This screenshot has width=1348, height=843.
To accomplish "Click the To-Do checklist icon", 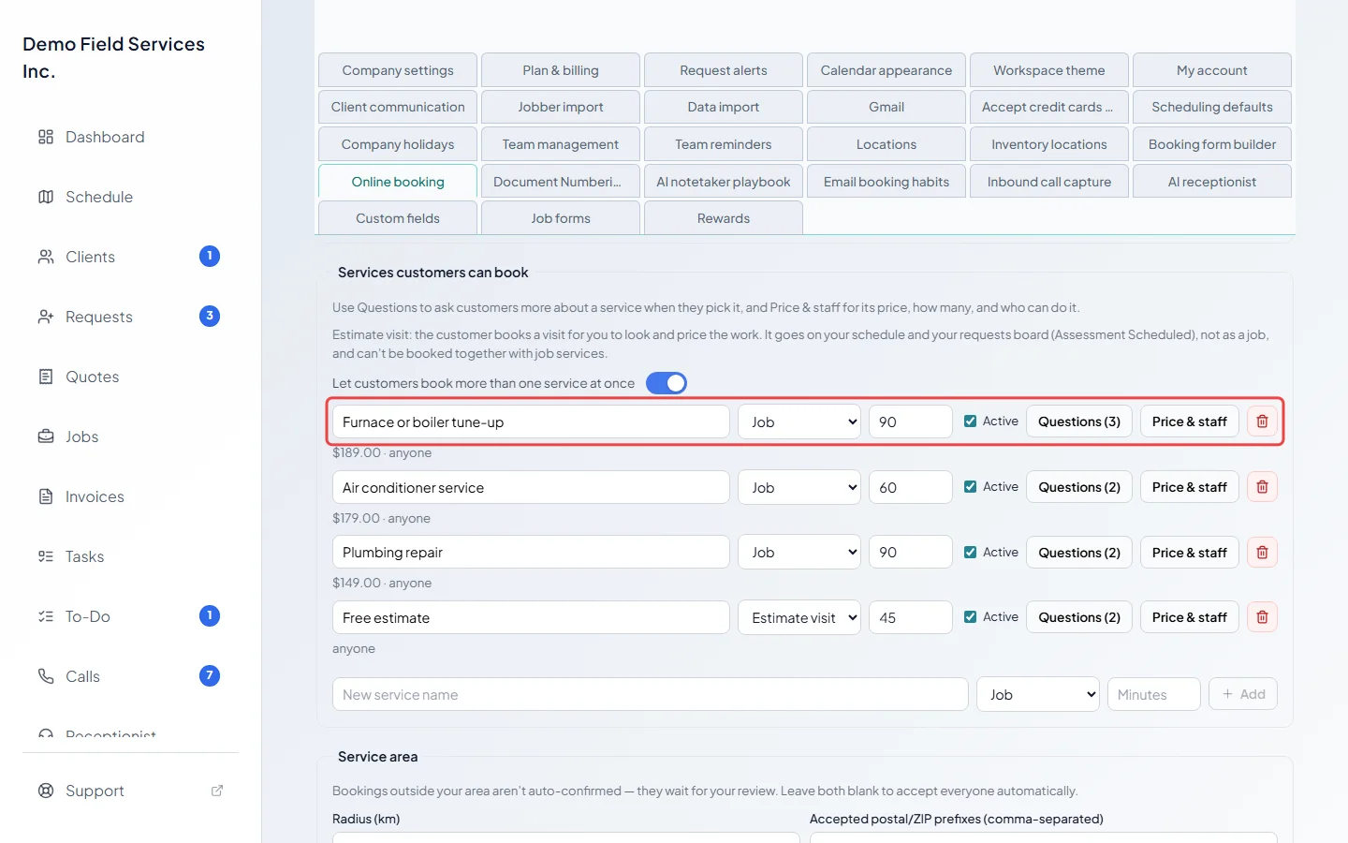I will [46, 616].
